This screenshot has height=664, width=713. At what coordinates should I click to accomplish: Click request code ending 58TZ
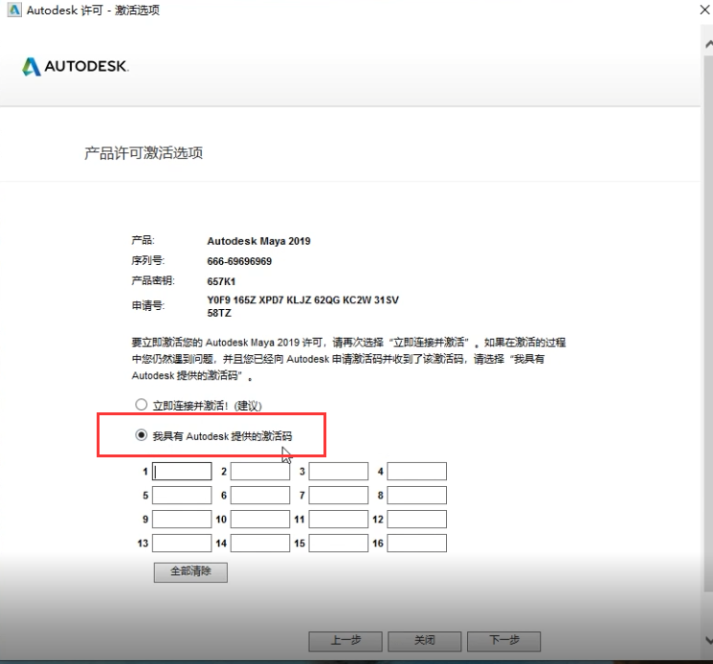219,313
